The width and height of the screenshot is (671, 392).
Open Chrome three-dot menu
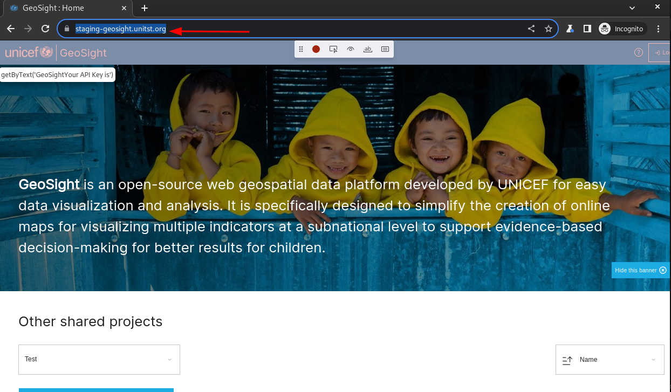pos(658,29)
